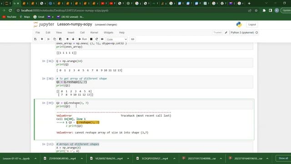
Task: Reload the page in browser
Action: click(x=10, y=10)
